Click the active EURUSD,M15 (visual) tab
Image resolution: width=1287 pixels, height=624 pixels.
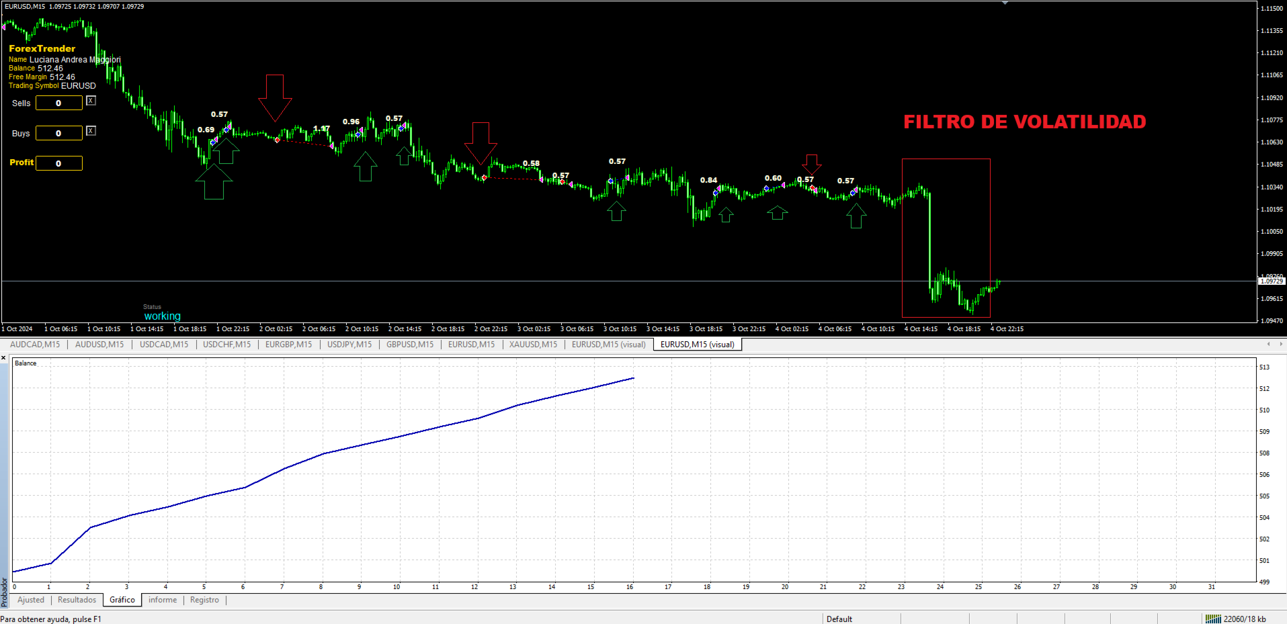(698, 345)
